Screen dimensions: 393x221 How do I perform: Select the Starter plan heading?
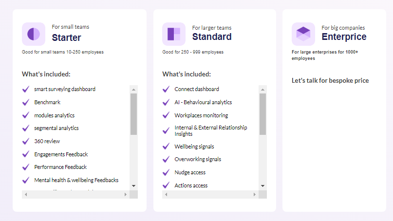click(66, 37)
